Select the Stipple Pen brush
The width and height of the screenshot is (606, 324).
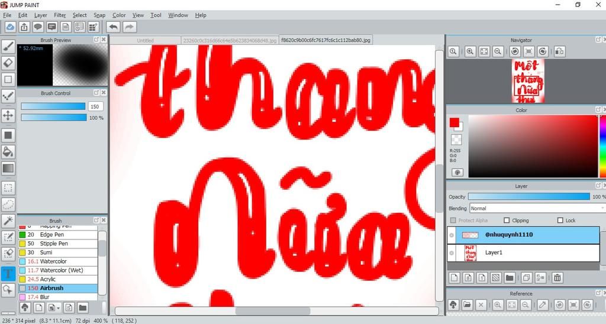[58, 243]
